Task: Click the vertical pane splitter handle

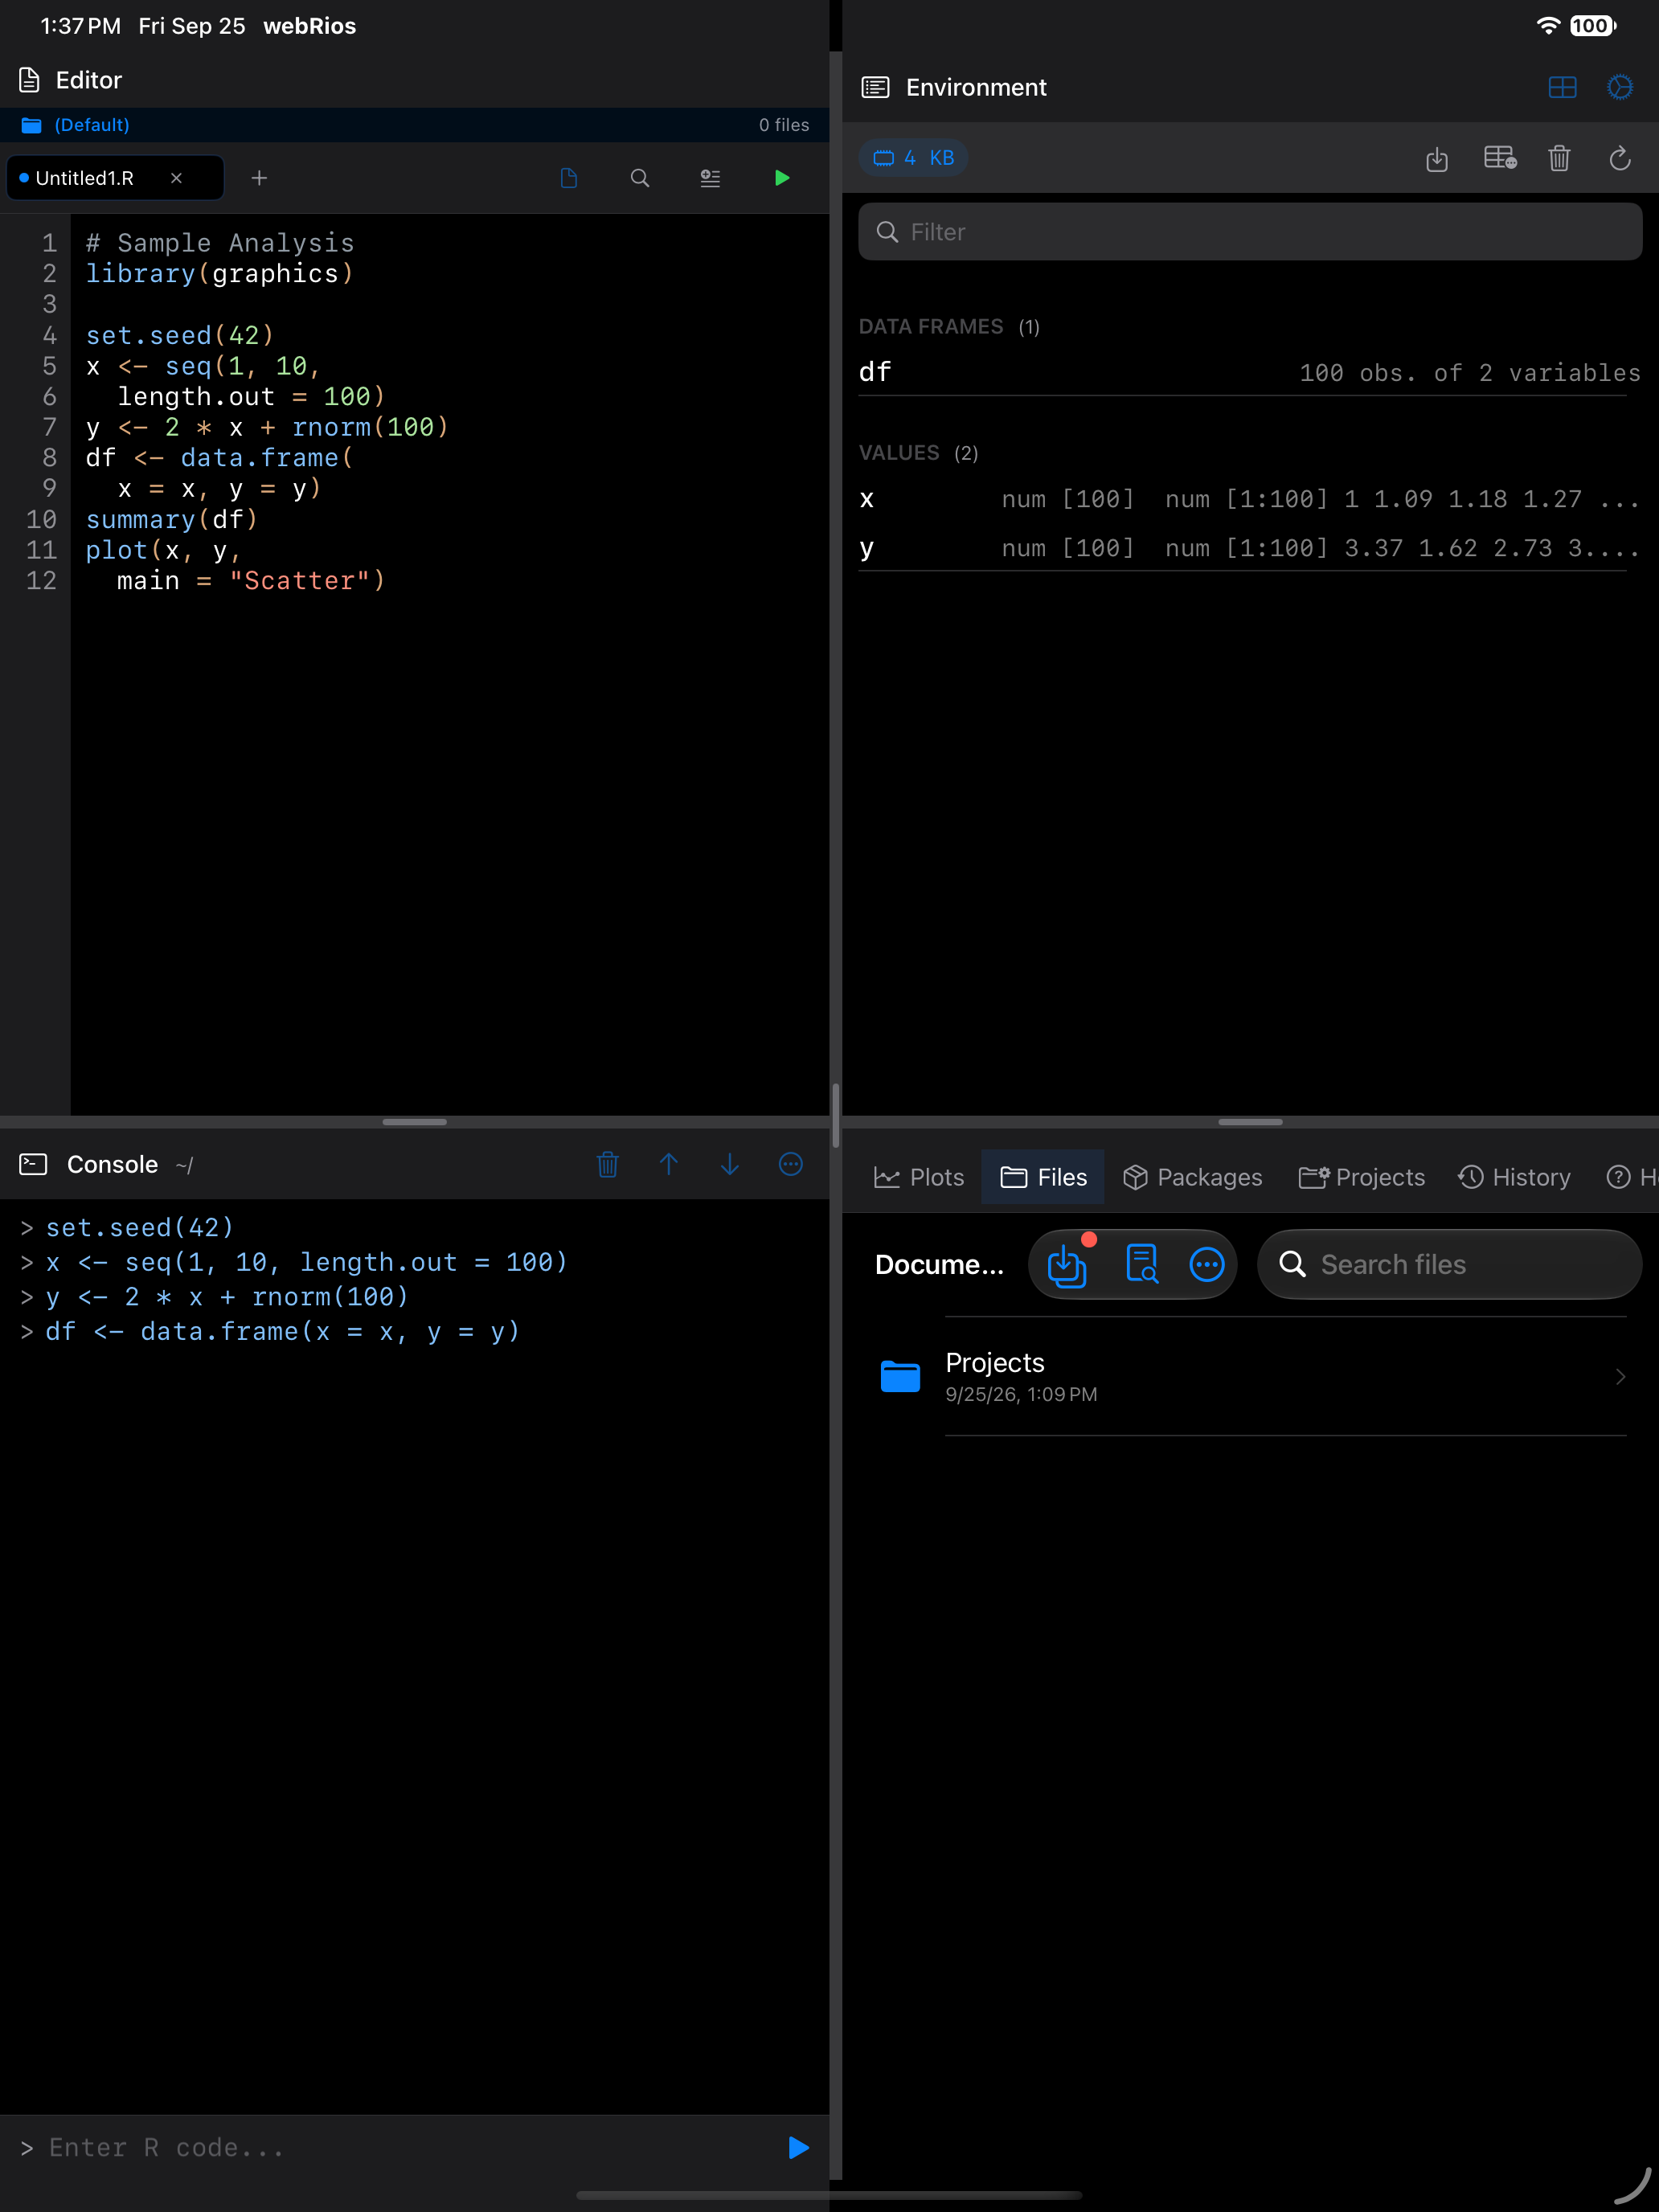Action: click(x=836, y=1115)
